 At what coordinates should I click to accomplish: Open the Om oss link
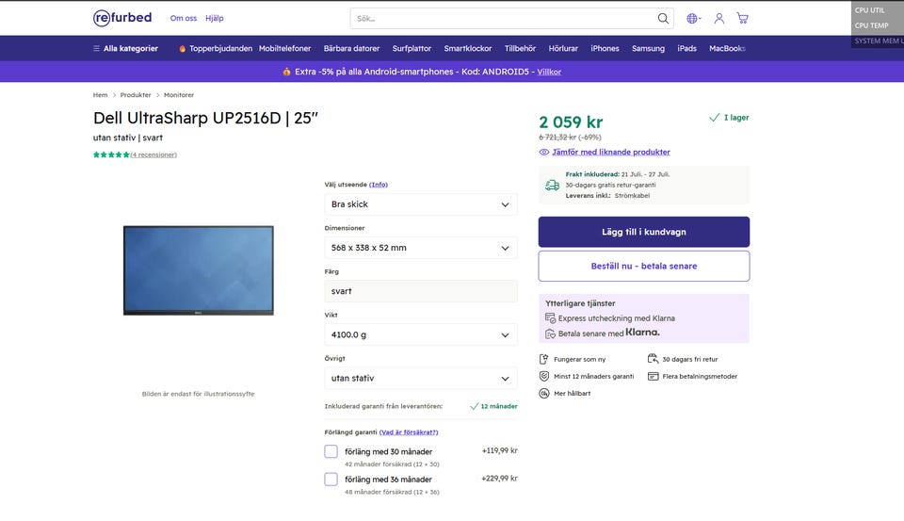pos(184,18)
